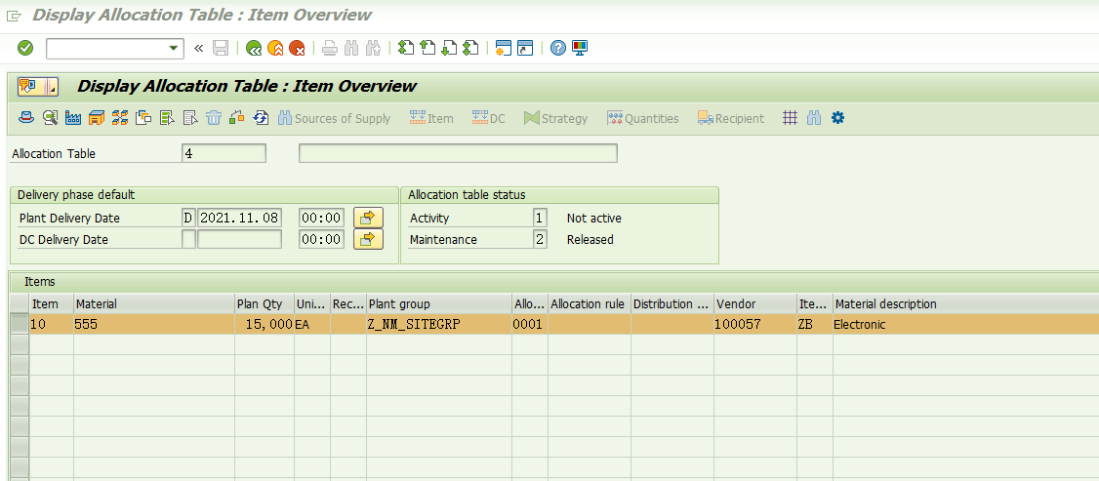Click the magnifier Detail icon in application toolbar
This screenshot has width=1099, height=481.
(50, 118)
